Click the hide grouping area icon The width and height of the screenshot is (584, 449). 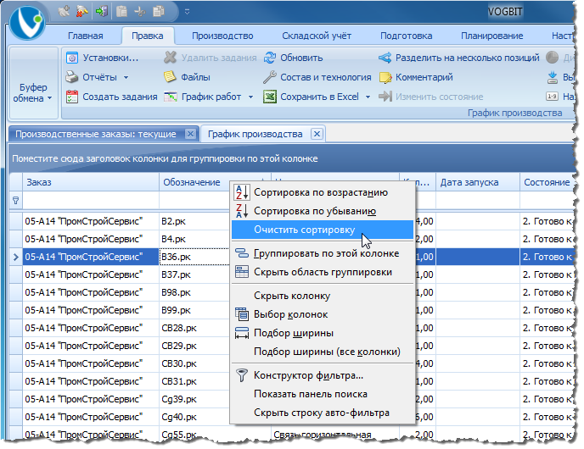(x=242, y=272)
